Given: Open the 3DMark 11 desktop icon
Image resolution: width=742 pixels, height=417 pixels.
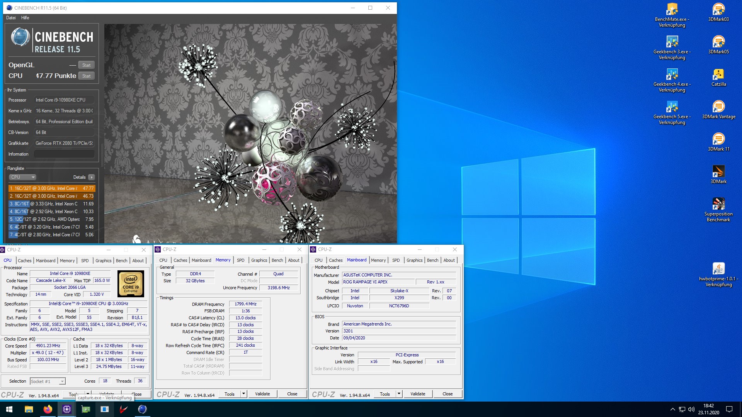Looking at the screenshot, I should click(718, 142).
